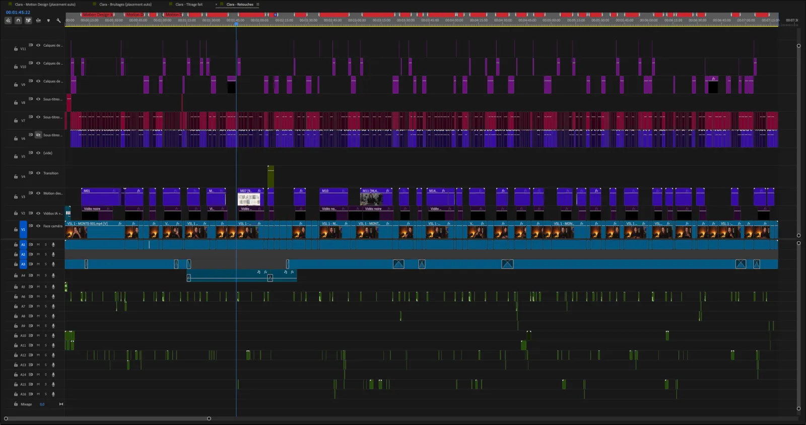Hide track V9 Calques output

38,81
